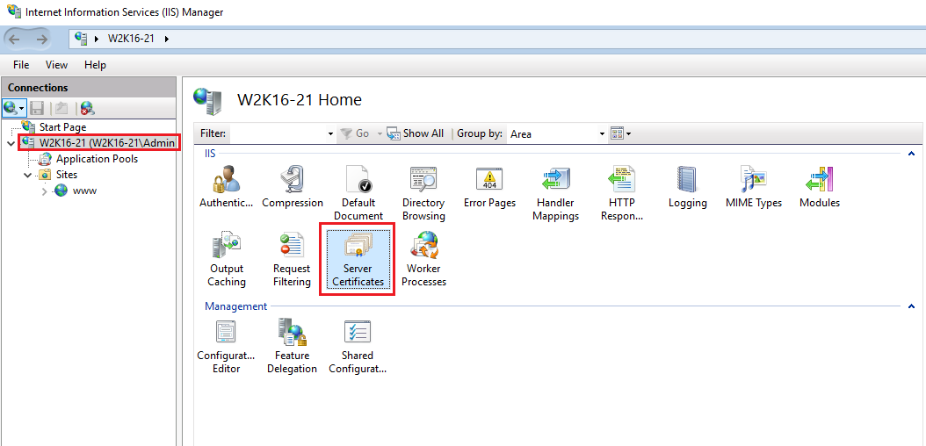Click the Save connections toolbar icon
Viewport: 926px width, 446px height.
pyautogui.click(x=37, y=108)
